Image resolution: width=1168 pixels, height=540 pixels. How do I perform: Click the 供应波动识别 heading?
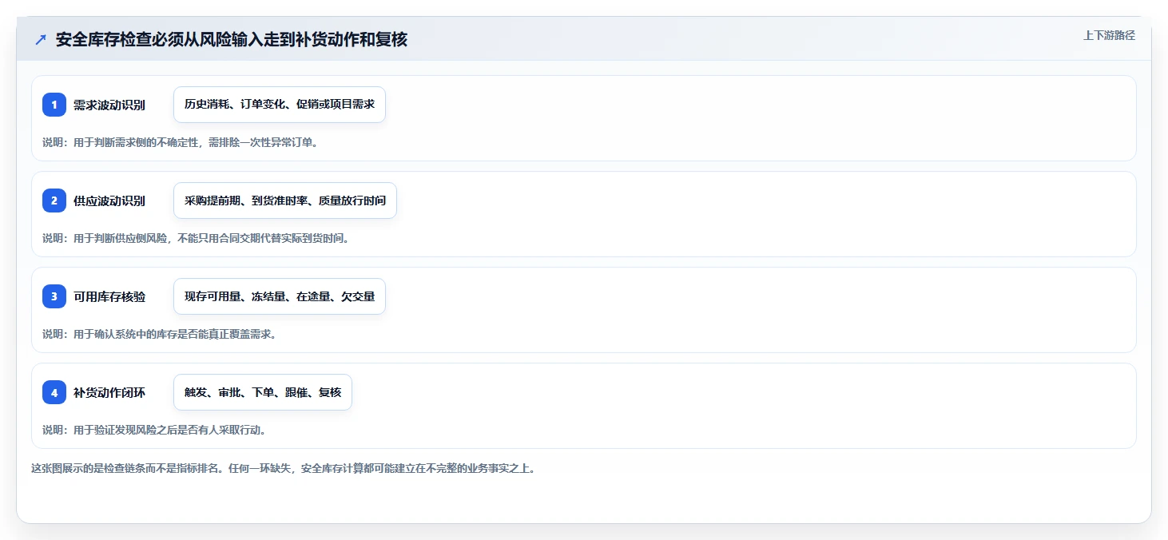coord(109,201)
